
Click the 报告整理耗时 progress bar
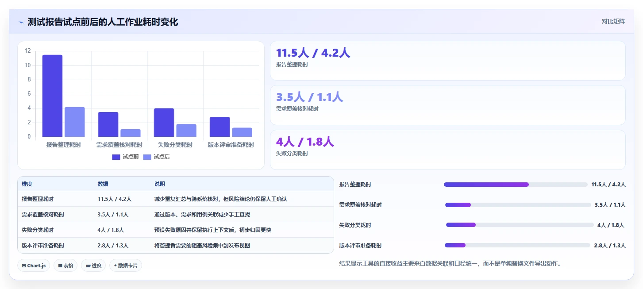click(516, 185)
